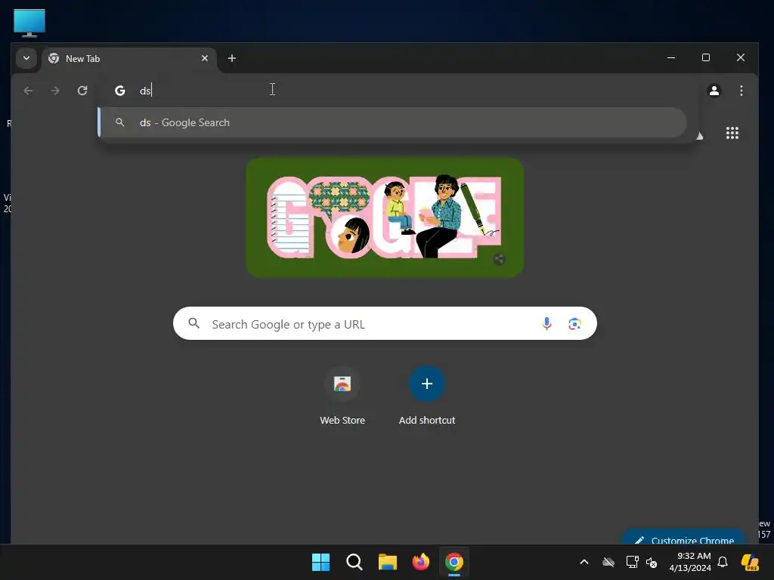Open the Google apps grid

tap(732, 133)
